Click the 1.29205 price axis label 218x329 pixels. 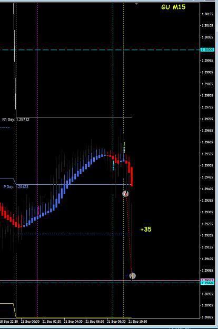207,235
